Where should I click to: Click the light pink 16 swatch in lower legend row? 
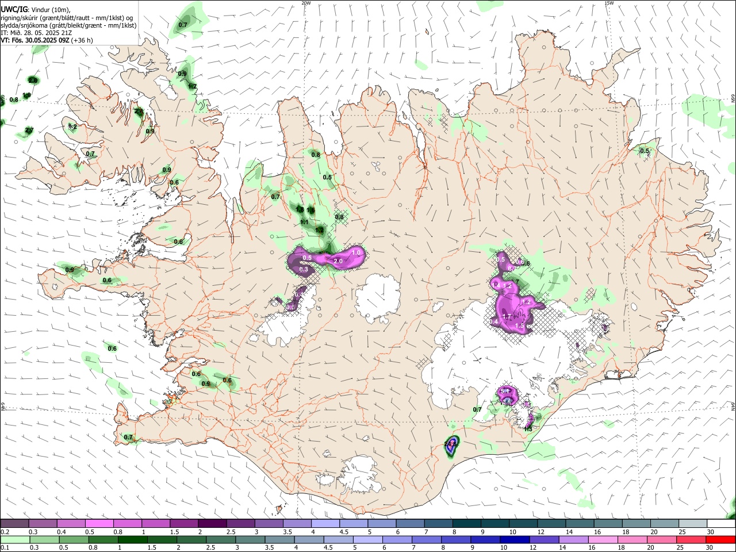coord(603,539)
